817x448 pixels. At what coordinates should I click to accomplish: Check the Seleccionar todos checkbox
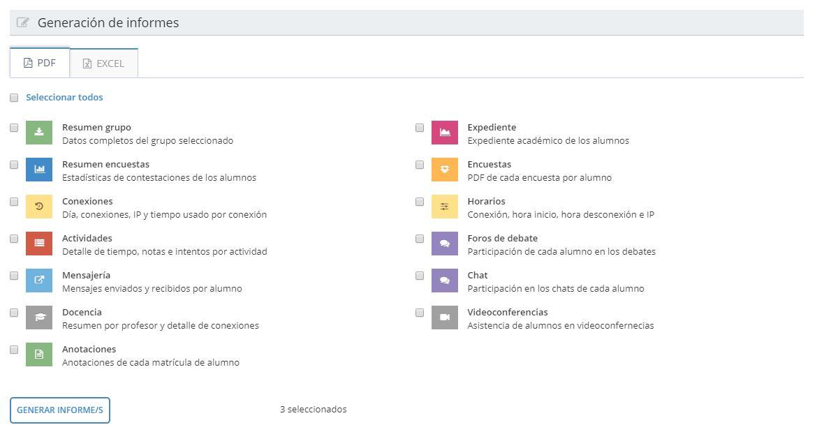coord(14,98)
